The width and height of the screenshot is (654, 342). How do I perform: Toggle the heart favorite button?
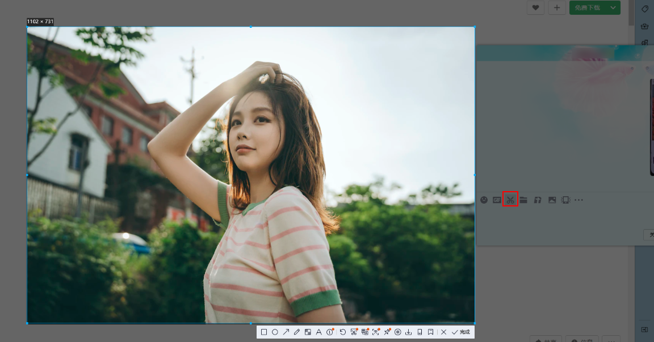tap(535, 7)
